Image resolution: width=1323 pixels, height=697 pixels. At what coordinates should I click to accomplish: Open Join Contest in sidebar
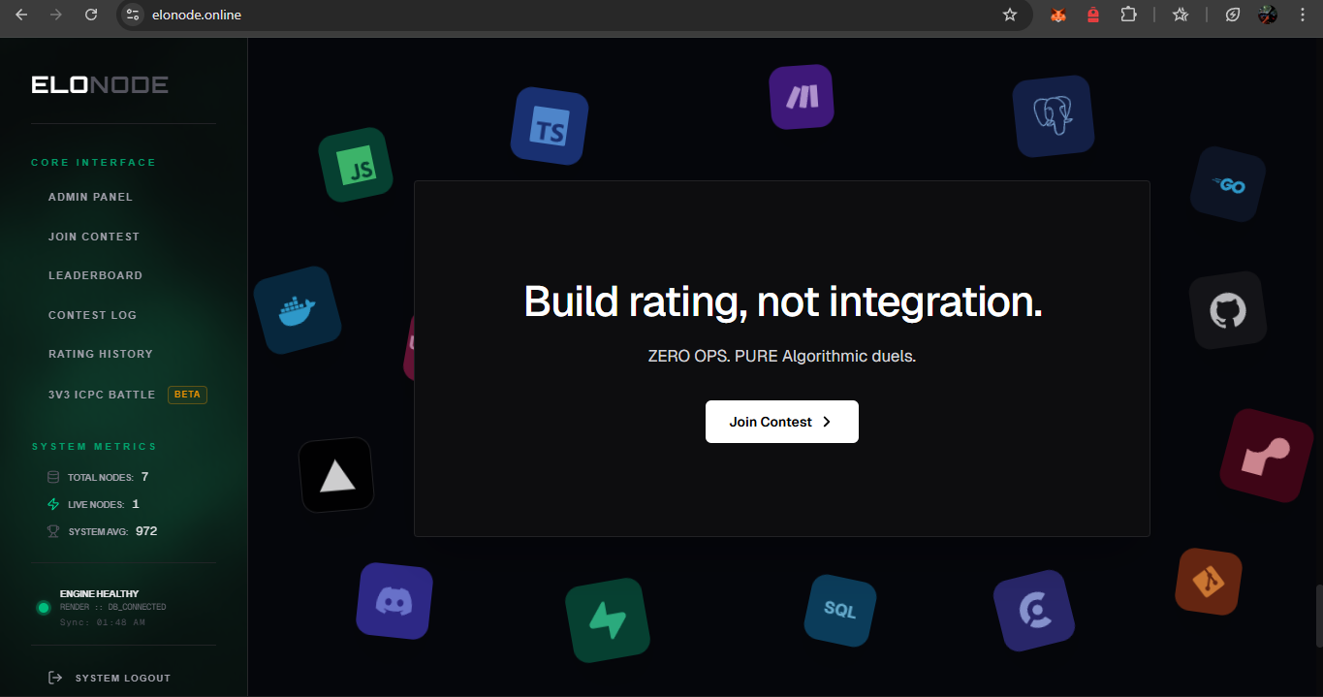pyautogui.click(x=94, y=237)
